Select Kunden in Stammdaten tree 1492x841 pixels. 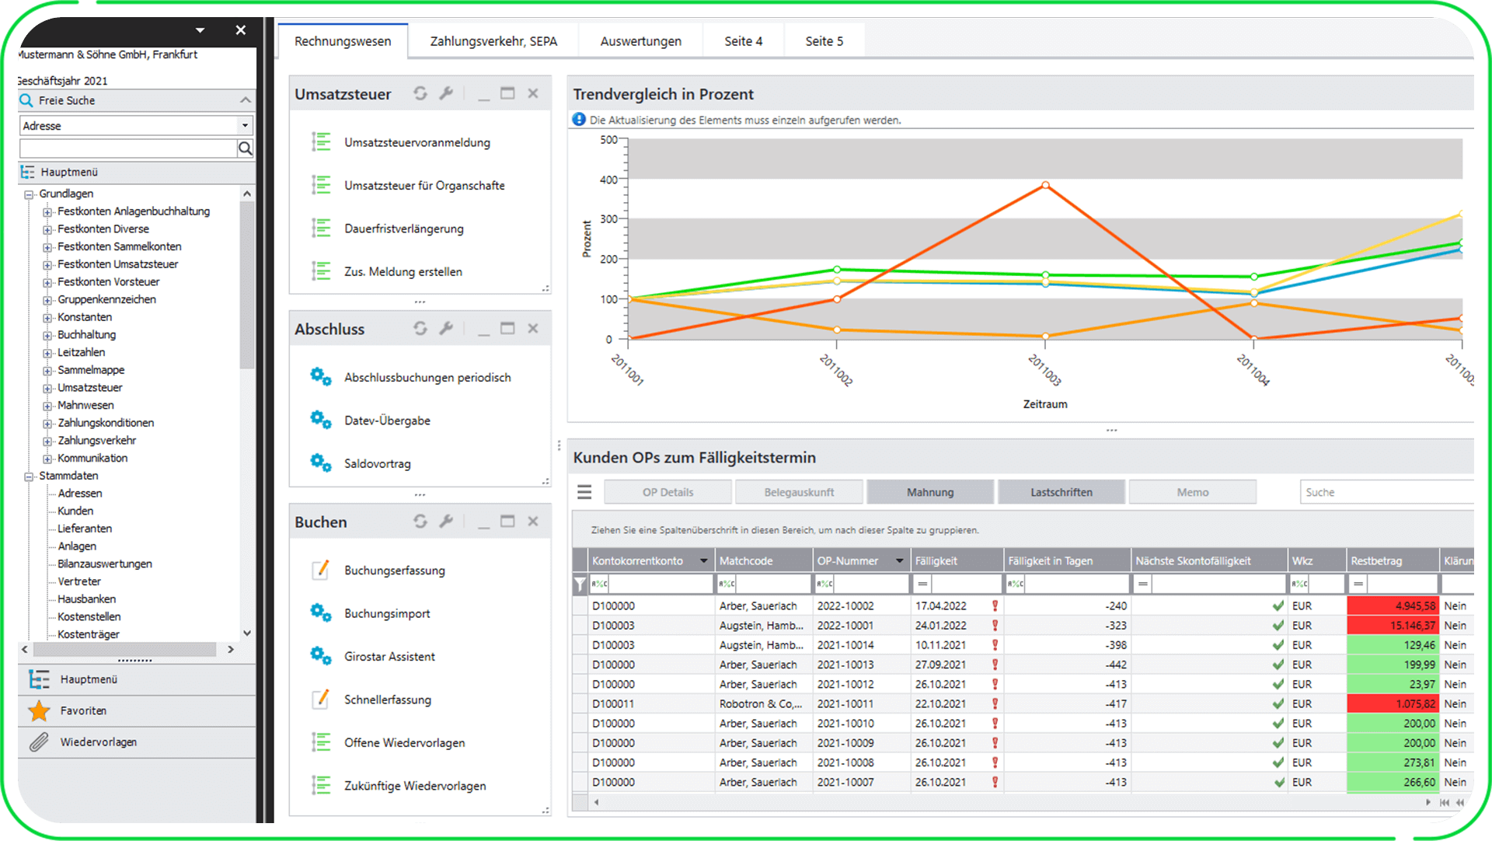tap(75, 511)
